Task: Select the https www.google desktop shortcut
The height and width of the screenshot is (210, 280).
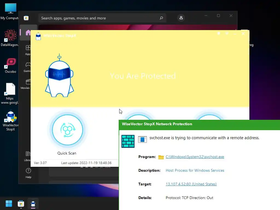Action: (x=10, y=94)
